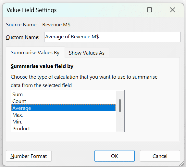Image resolution: width=186 pixels, height=167 pixels.
Task: Click the list's scrollbar thumb
Action: [x=120, y=106]
